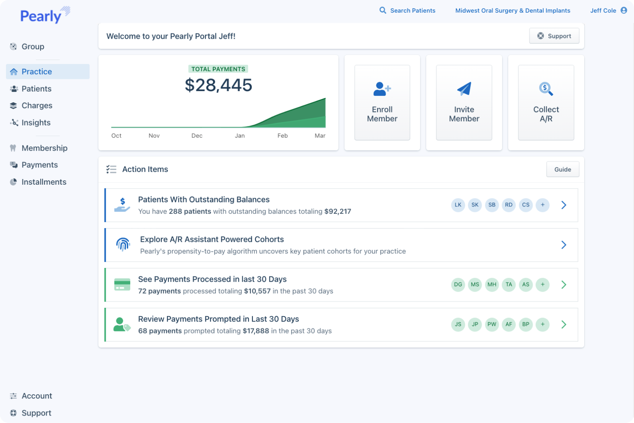Click the Action Items checklist icon
The width and height of the screenshot is (634, 423).
point(111,169)
